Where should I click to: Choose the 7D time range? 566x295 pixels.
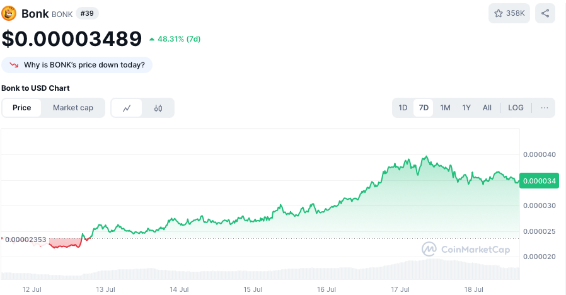424,108
